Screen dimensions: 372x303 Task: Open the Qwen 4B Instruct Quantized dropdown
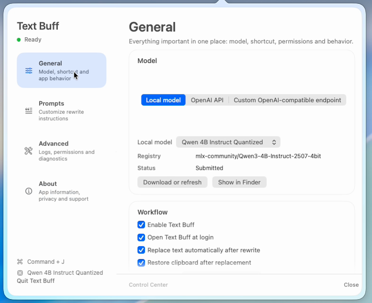(228, 142)
